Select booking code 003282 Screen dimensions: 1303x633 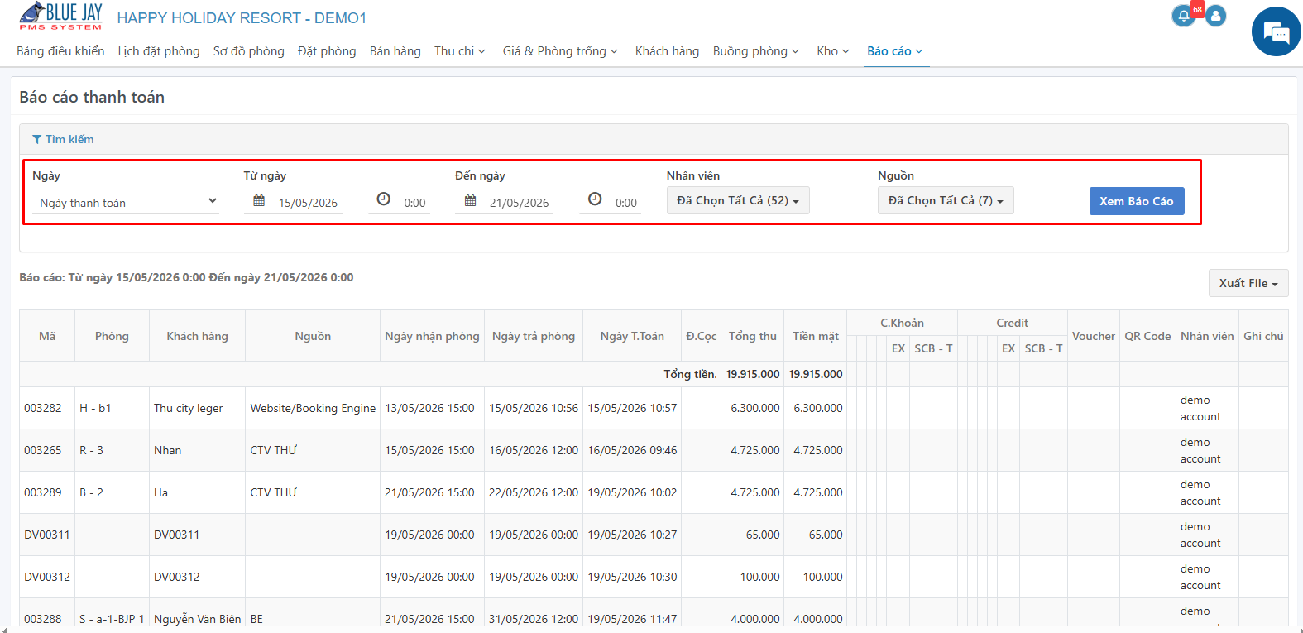(x=43, y=408)
